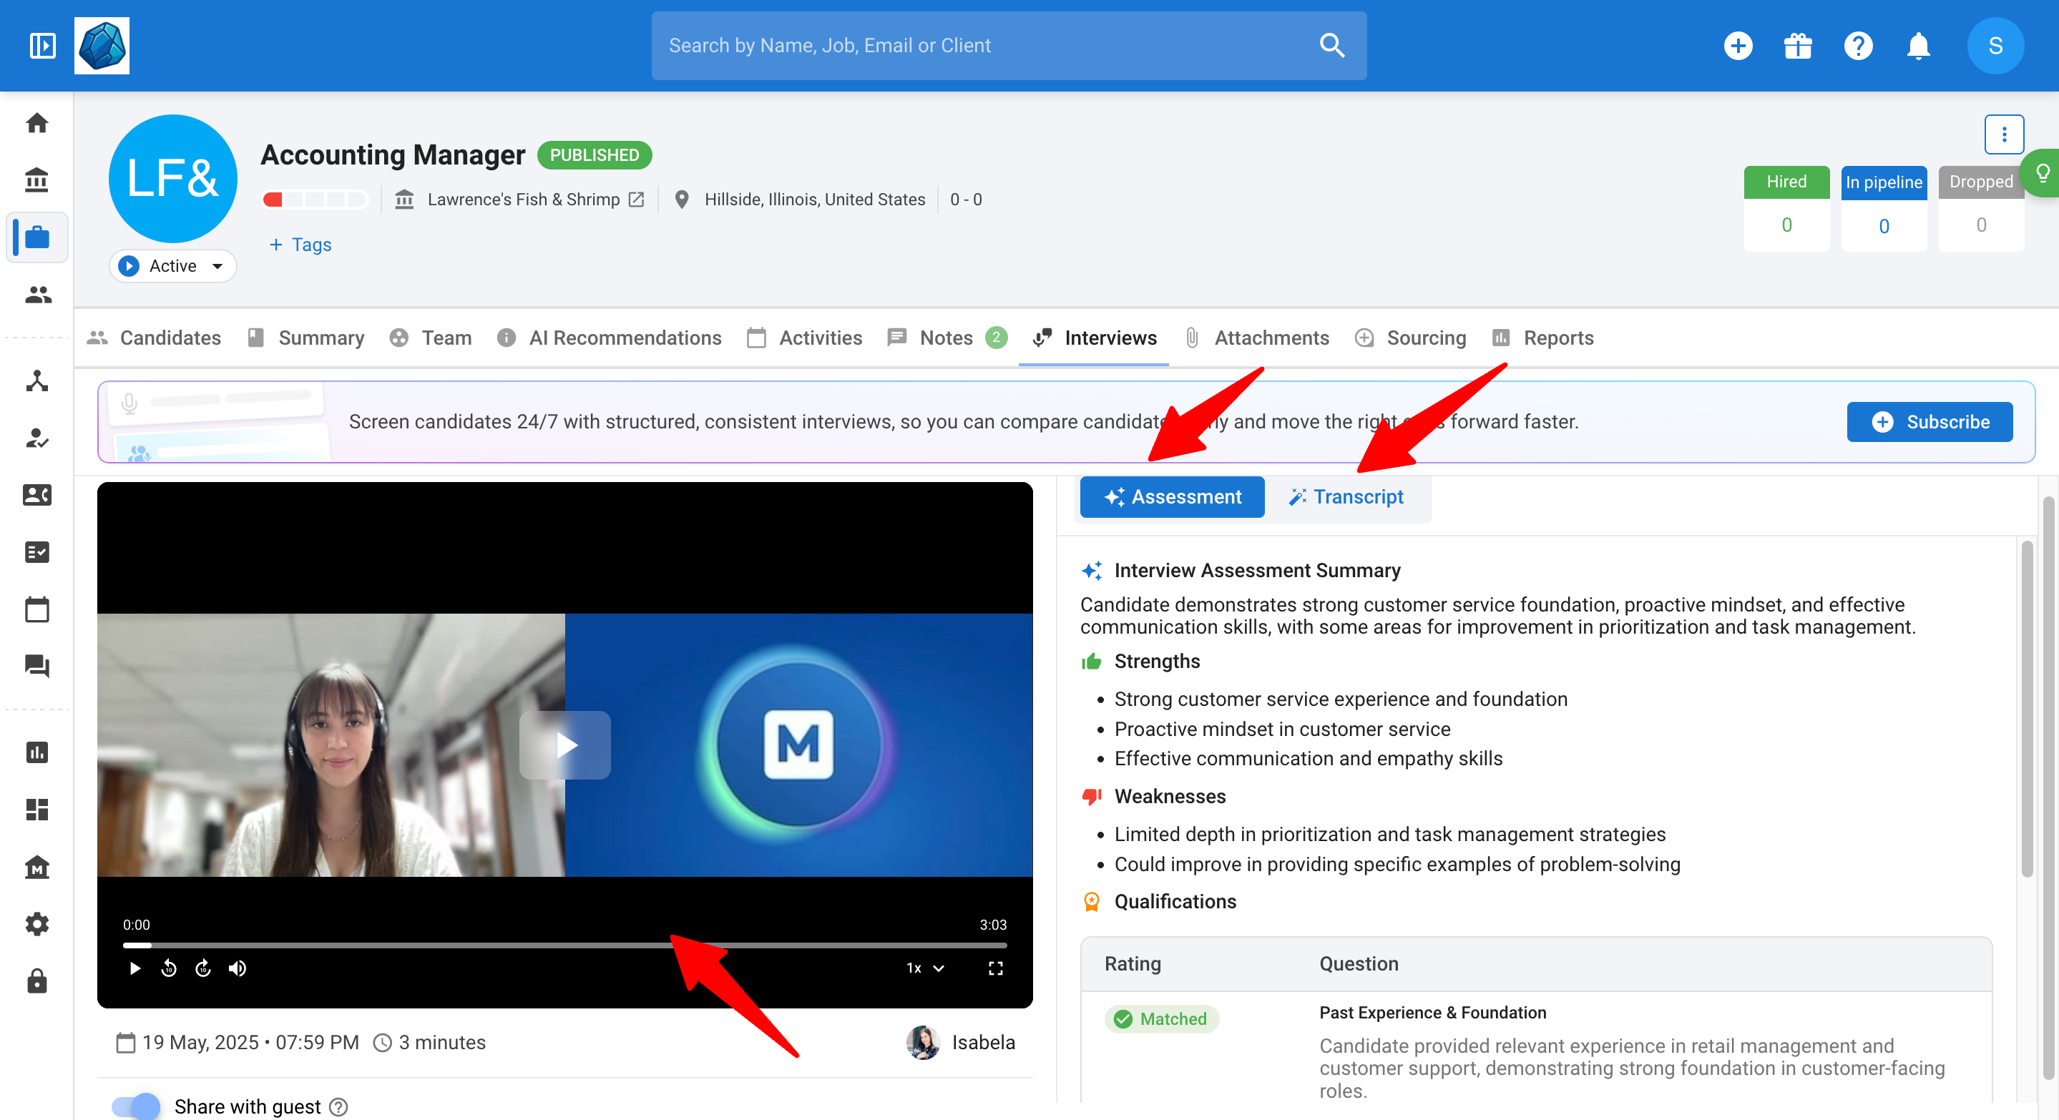The image size is (2059, 1120).
Task: Click the search magnifier icon
Action: pos(1331,46)
